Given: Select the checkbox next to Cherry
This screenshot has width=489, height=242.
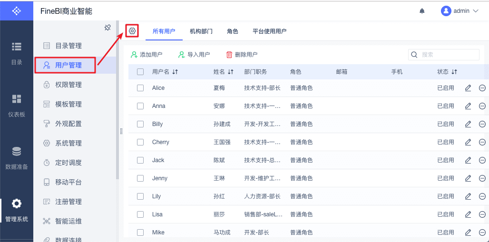Looking at the screenshot, I should pos(140,142).
